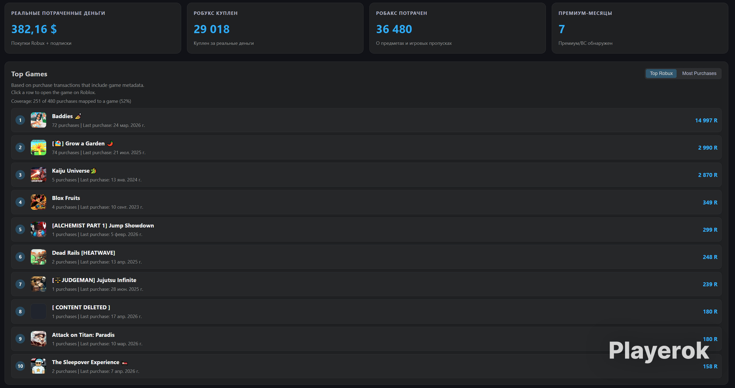Viewport: 735px width, 388px height.
Task: Click the Coverage 251 of 480 purchases line
Action: tap(71, 101)
